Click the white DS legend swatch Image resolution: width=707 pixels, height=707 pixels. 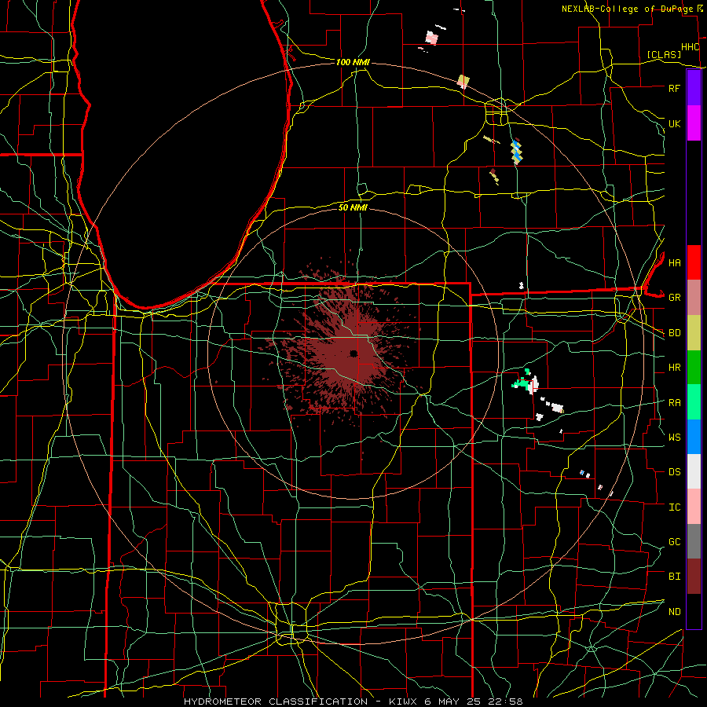(x=694, y=471)
